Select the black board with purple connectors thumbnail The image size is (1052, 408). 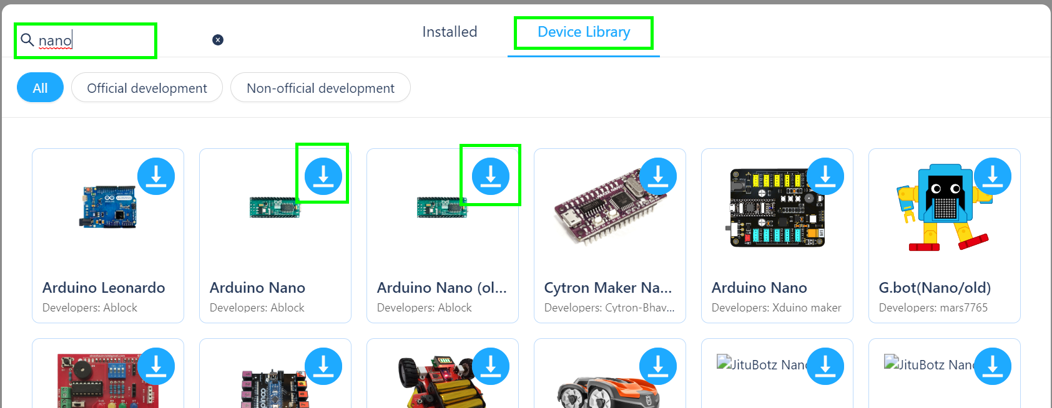click(275, 388)
